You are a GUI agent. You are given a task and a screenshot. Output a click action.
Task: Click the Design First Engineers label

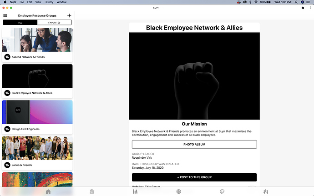(x=25, y=129)
